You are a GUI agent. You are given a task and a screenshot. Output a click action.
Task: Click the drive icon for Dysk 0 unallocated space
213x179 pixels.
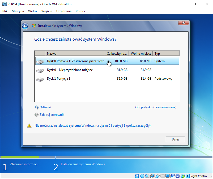pyautogui.click(x=40, y=70)
